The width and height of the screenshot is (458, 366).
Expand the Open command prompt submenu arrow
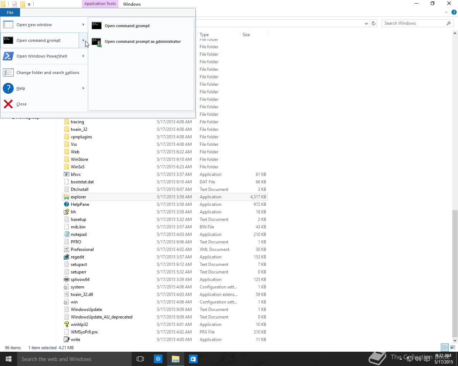point(83,40)
